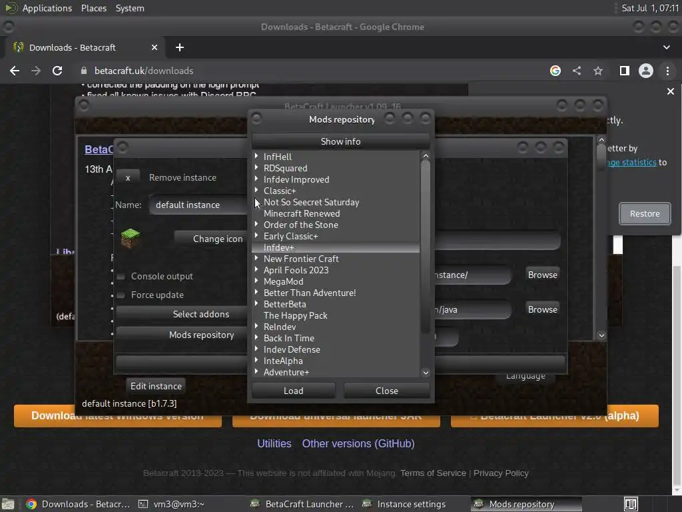
Task: Close the Downloads - Betacraft tab
Action: [155, 47]
